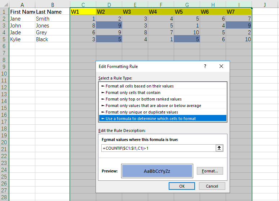279x201 pixels.
Task: Click the collapse dialog arrow icon beside formula
Action: click(x=219, y=148)
